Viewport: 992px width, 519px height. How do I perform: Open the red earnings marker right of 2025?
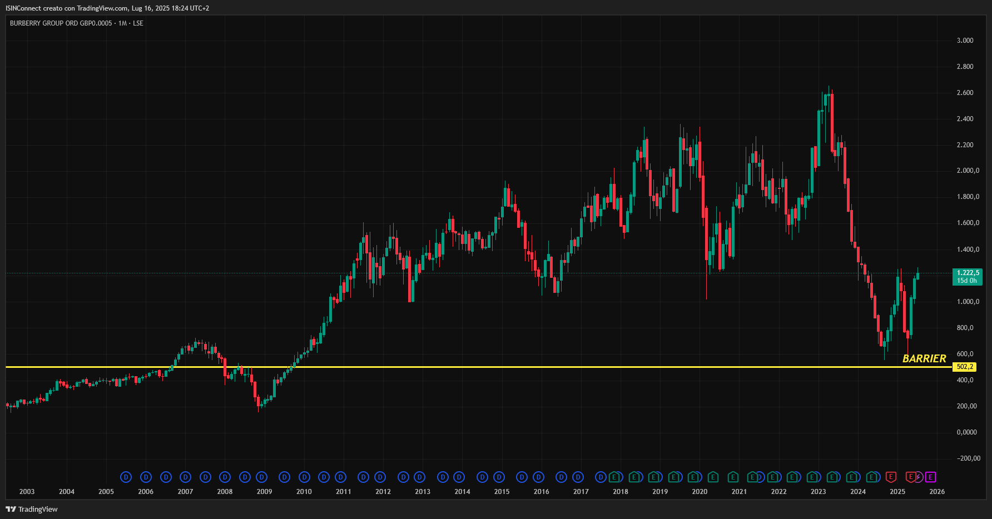pos(911,477)
